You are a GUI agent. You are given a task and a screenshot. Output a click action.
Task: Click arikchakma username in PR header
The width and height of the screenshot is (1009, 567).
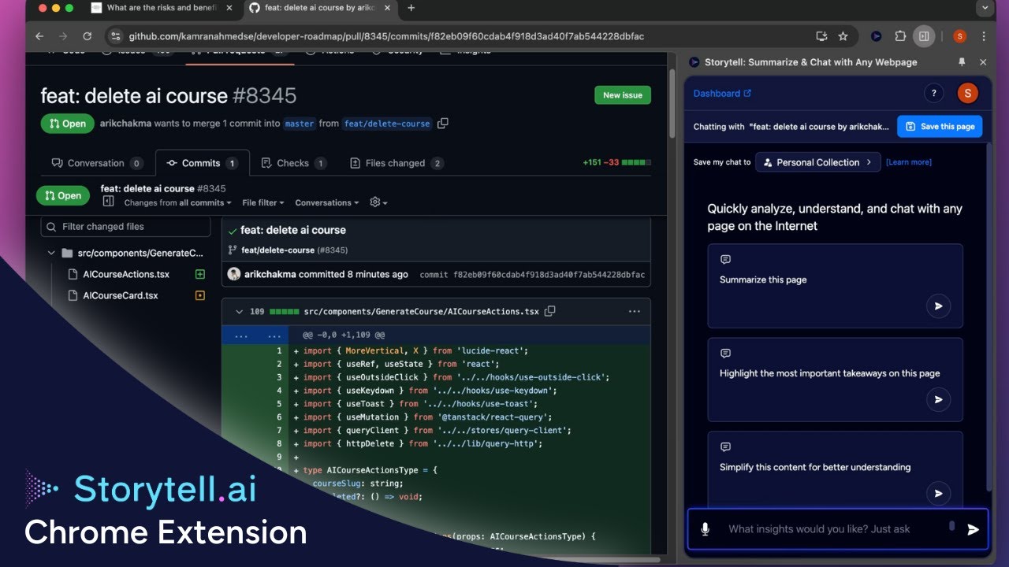coord(125,124)
